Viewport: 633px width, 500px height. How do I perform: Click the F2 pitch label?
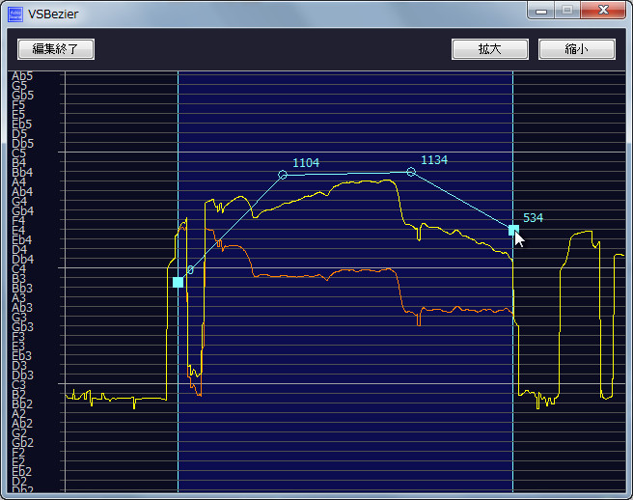click(x=18, y=453)
